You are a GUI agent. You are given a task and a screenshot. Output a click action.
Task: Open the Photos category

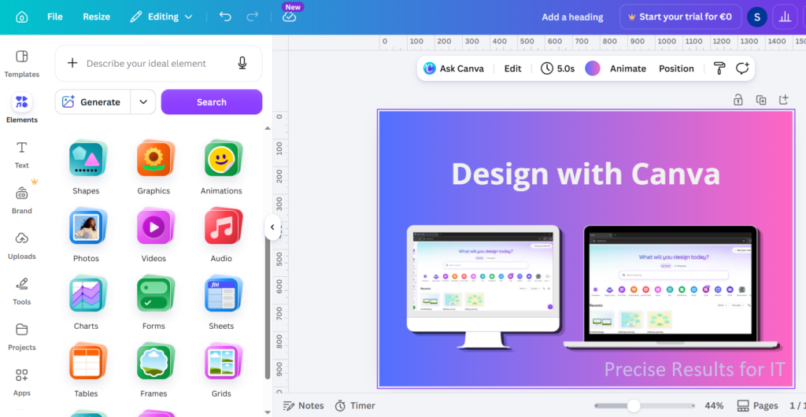click(86, 235)
